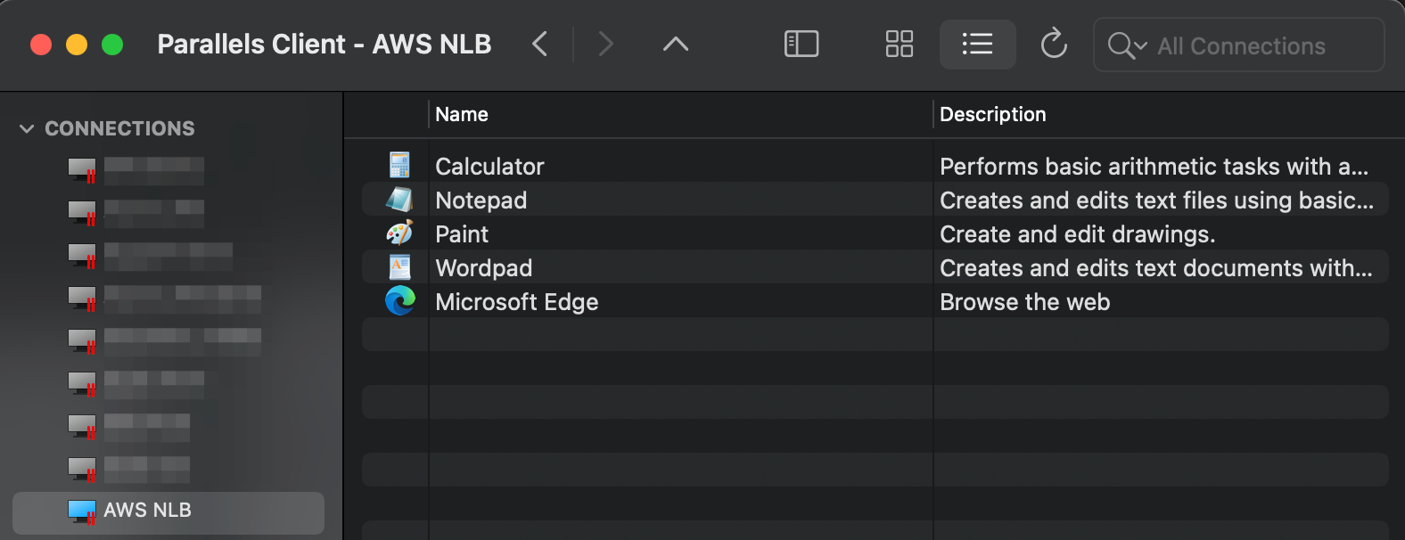This screenshot has width=1405, height=540.
Task: Select the AWS NLB connection
Action: [148, 511]
